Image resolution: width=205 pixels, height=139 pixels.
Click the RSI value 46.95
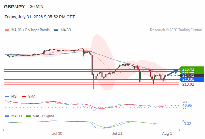[187, 105]
